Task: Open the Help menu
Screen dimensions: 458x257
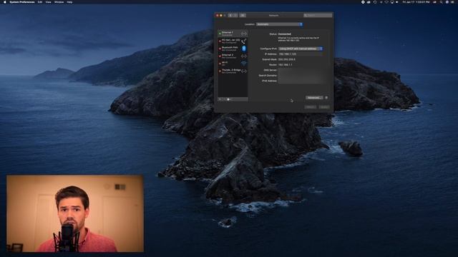Action: pos(69,2)
